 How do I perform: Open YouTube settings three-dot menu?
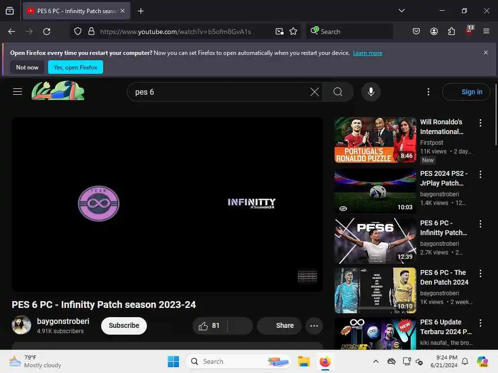(428, 92)
